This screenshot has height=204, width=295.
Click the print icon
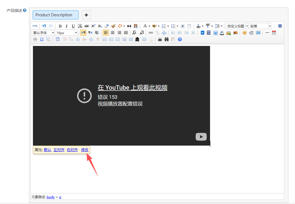pyautogui.click(x=160, y=40)
